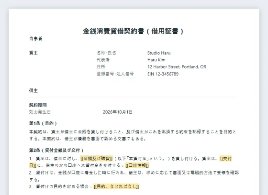Screen dimensions: 268x195
Task: Click the 第2条（貸付金額及び交付）heading
Action: tap(56, 151)
